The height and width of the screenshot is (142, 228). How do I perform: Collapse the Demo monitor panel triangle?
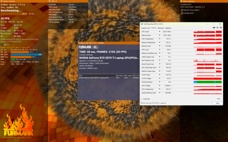click(1, 1)
